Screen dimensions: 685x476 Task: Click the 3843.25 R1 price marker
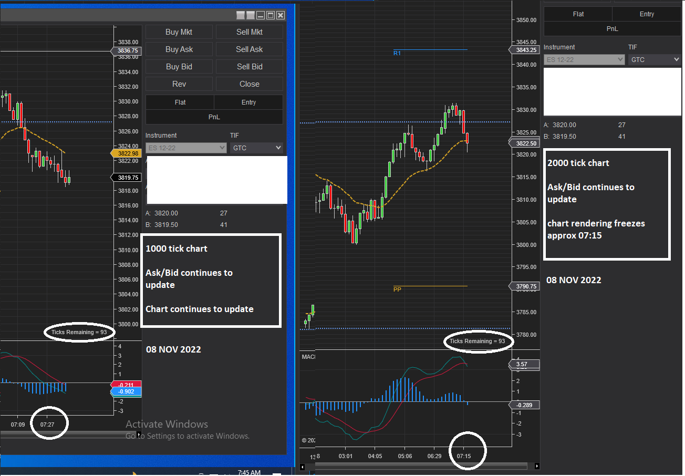point(524,50)
